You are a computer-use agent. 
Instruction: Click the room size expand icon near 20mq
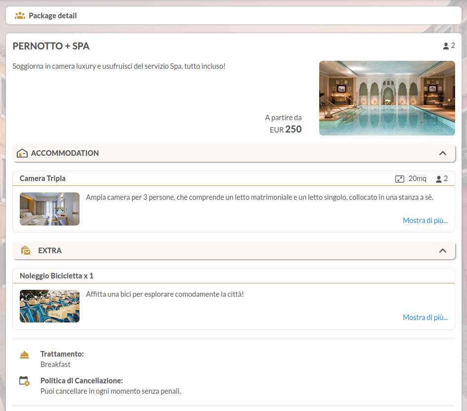399,179
